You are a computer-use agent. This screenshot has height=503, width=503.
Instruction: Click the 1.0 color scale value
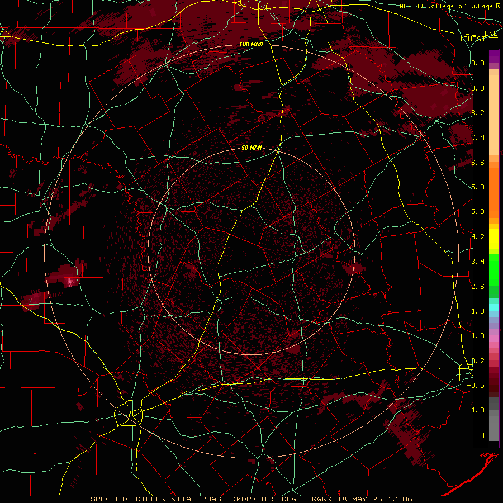[478, 336]
